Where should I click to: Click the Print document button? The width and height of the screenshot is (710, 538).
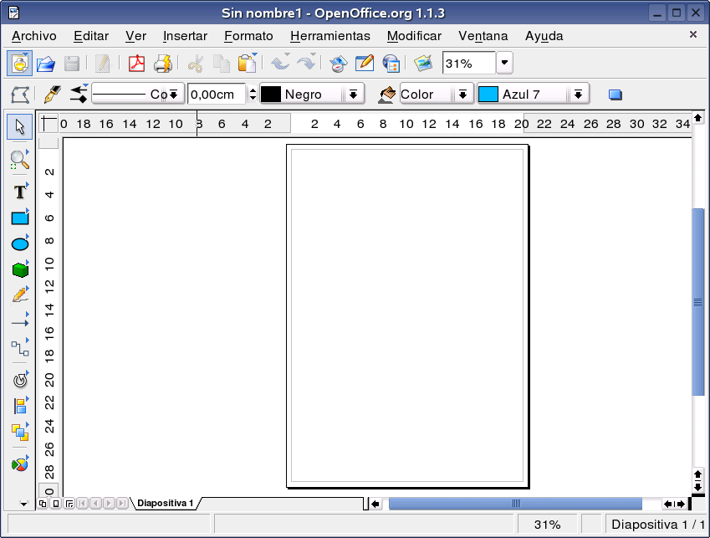164,63
